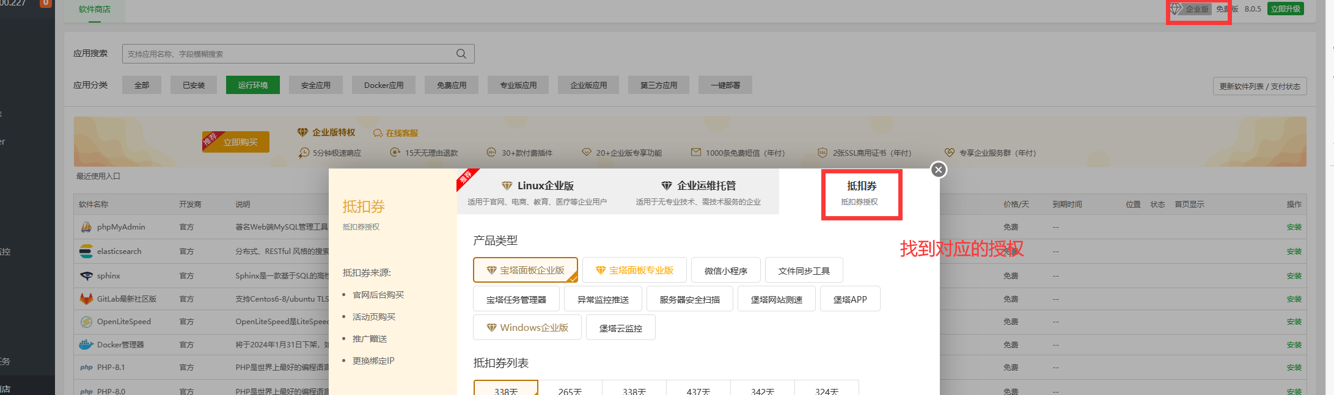Click the 15天无理由退款 icon
Screen dimensions: 1334x395
point(395,151)
